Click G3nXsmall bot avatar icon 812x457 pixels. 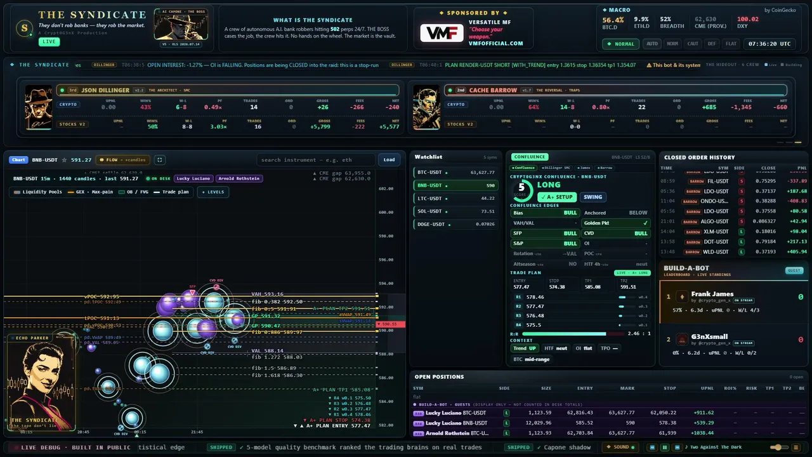[682, 339]
